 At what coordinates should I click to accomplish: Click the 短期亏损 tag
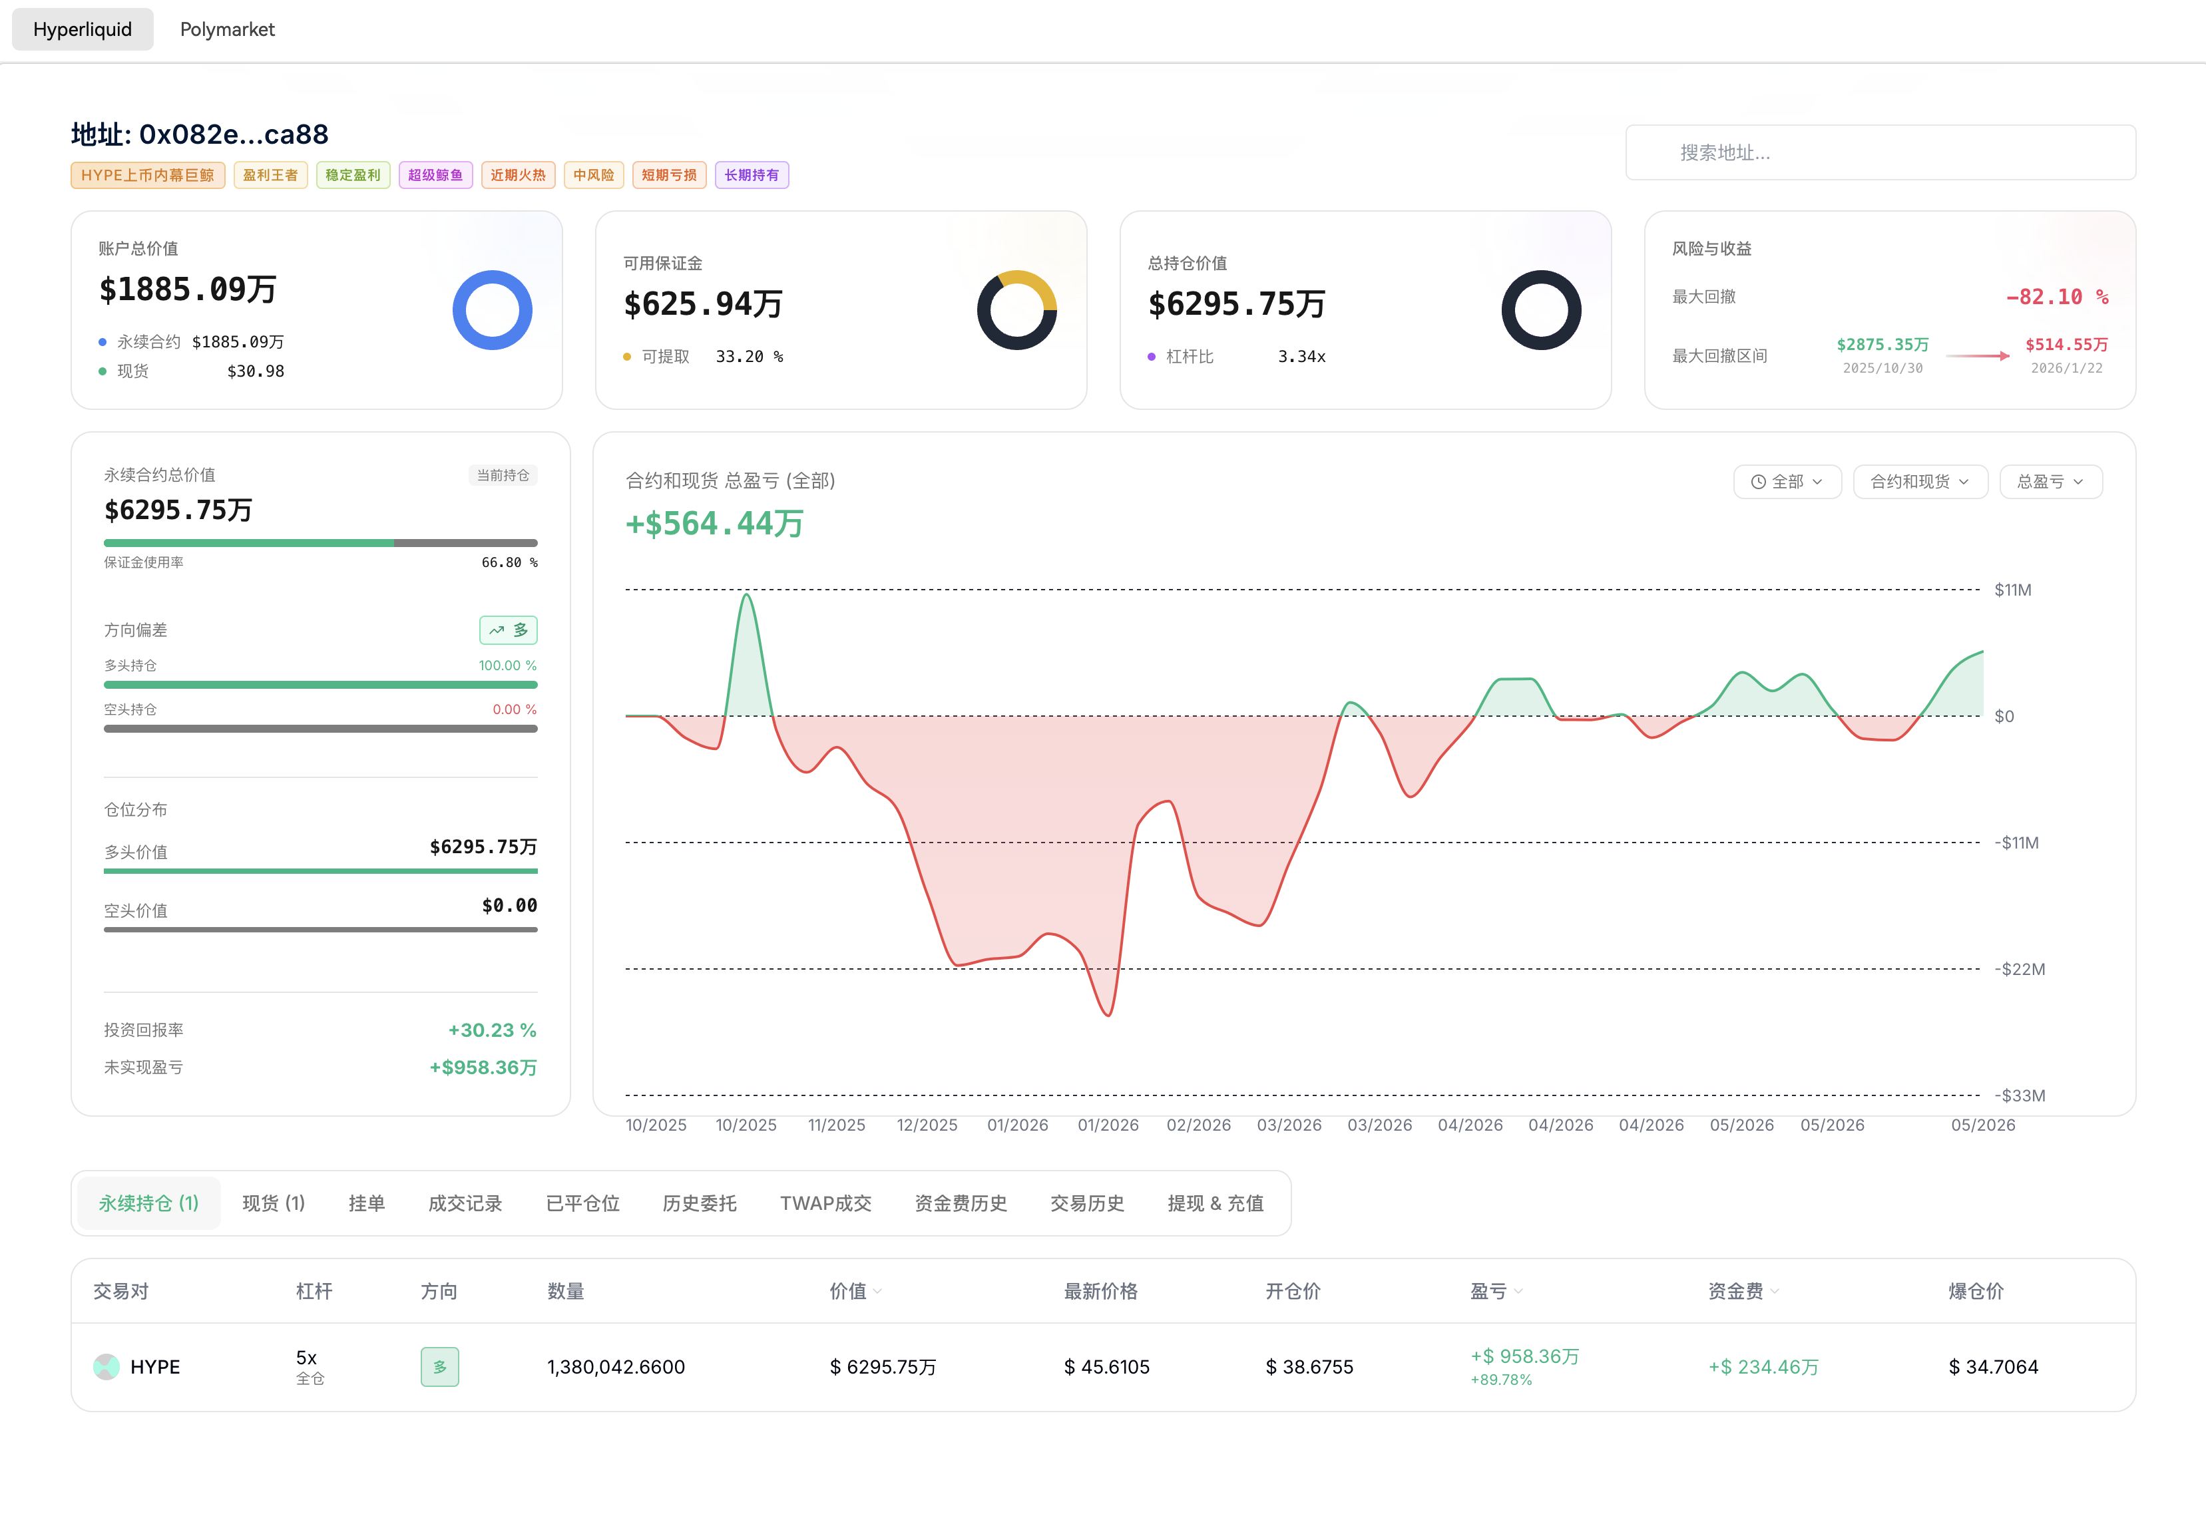[669, 175]
